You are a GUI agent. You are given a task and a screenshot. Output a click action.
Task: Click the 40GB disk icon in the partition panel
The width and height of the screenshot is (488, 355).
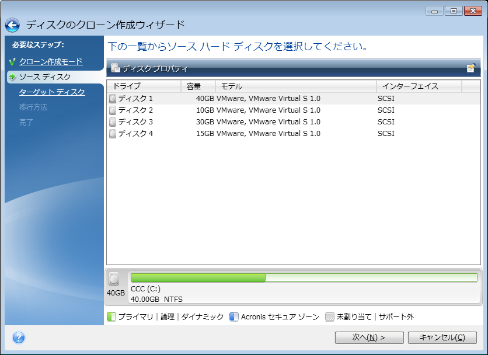click(x=114, y=279)
